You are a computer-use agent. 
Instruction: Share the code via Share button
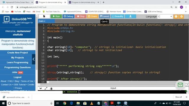pos(92,16)
